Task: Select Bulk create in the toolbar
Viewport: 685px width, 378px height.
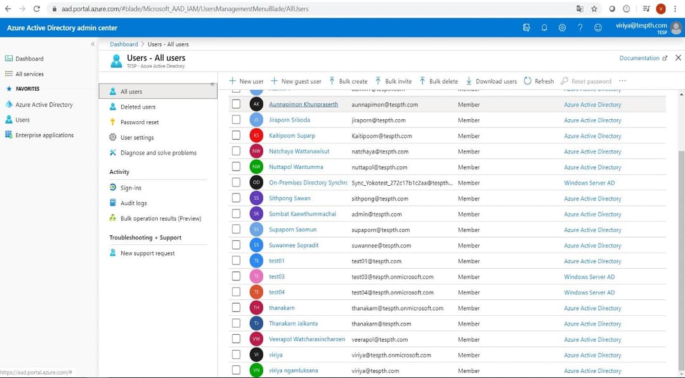Action: click(348, 81)
